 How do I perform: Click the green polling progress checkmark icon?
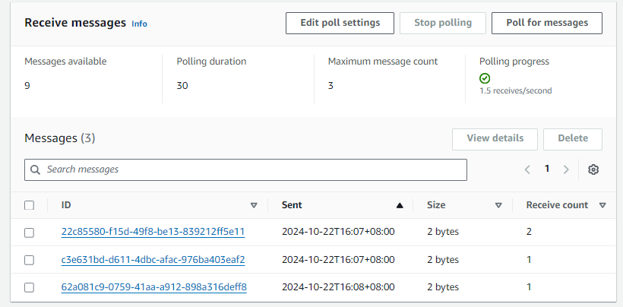[485, 78]
